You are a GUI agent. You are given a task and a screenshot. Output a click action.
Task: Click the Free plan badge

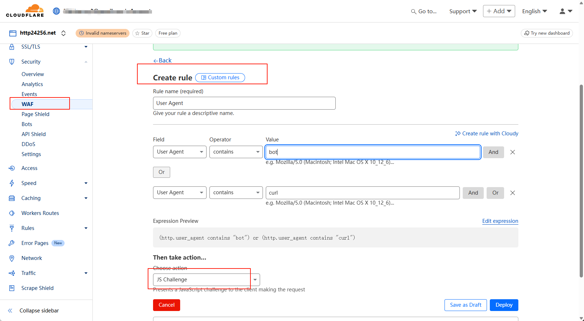pyautogui.click(x=168, y=33)
